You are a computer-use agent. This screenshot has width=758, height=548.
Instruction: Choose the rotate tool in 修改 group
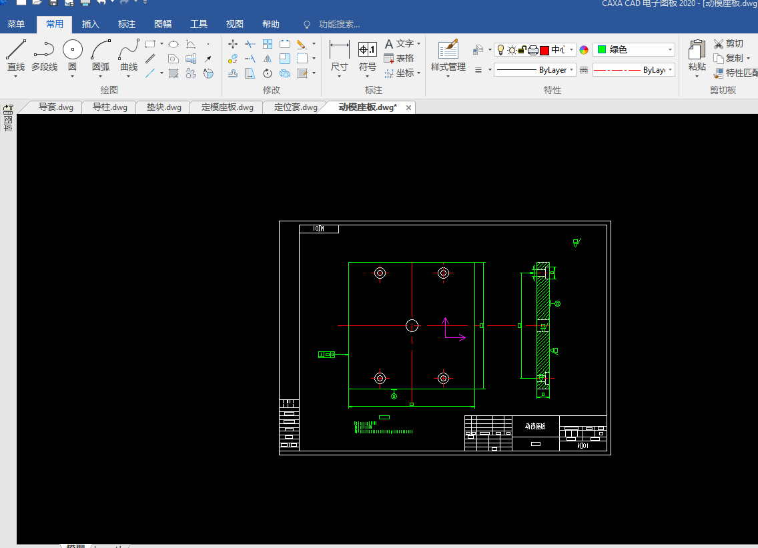(268, 73)
